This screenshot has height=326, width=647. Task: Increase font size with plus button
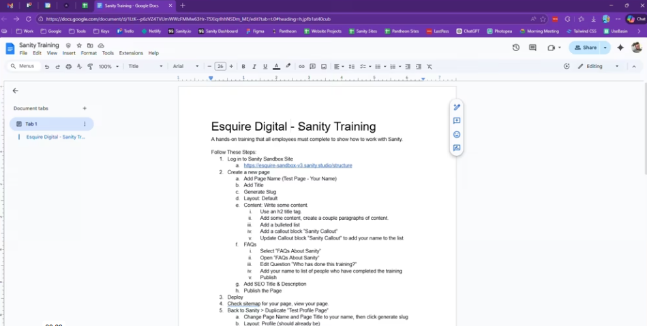click(x=231, y=66)
